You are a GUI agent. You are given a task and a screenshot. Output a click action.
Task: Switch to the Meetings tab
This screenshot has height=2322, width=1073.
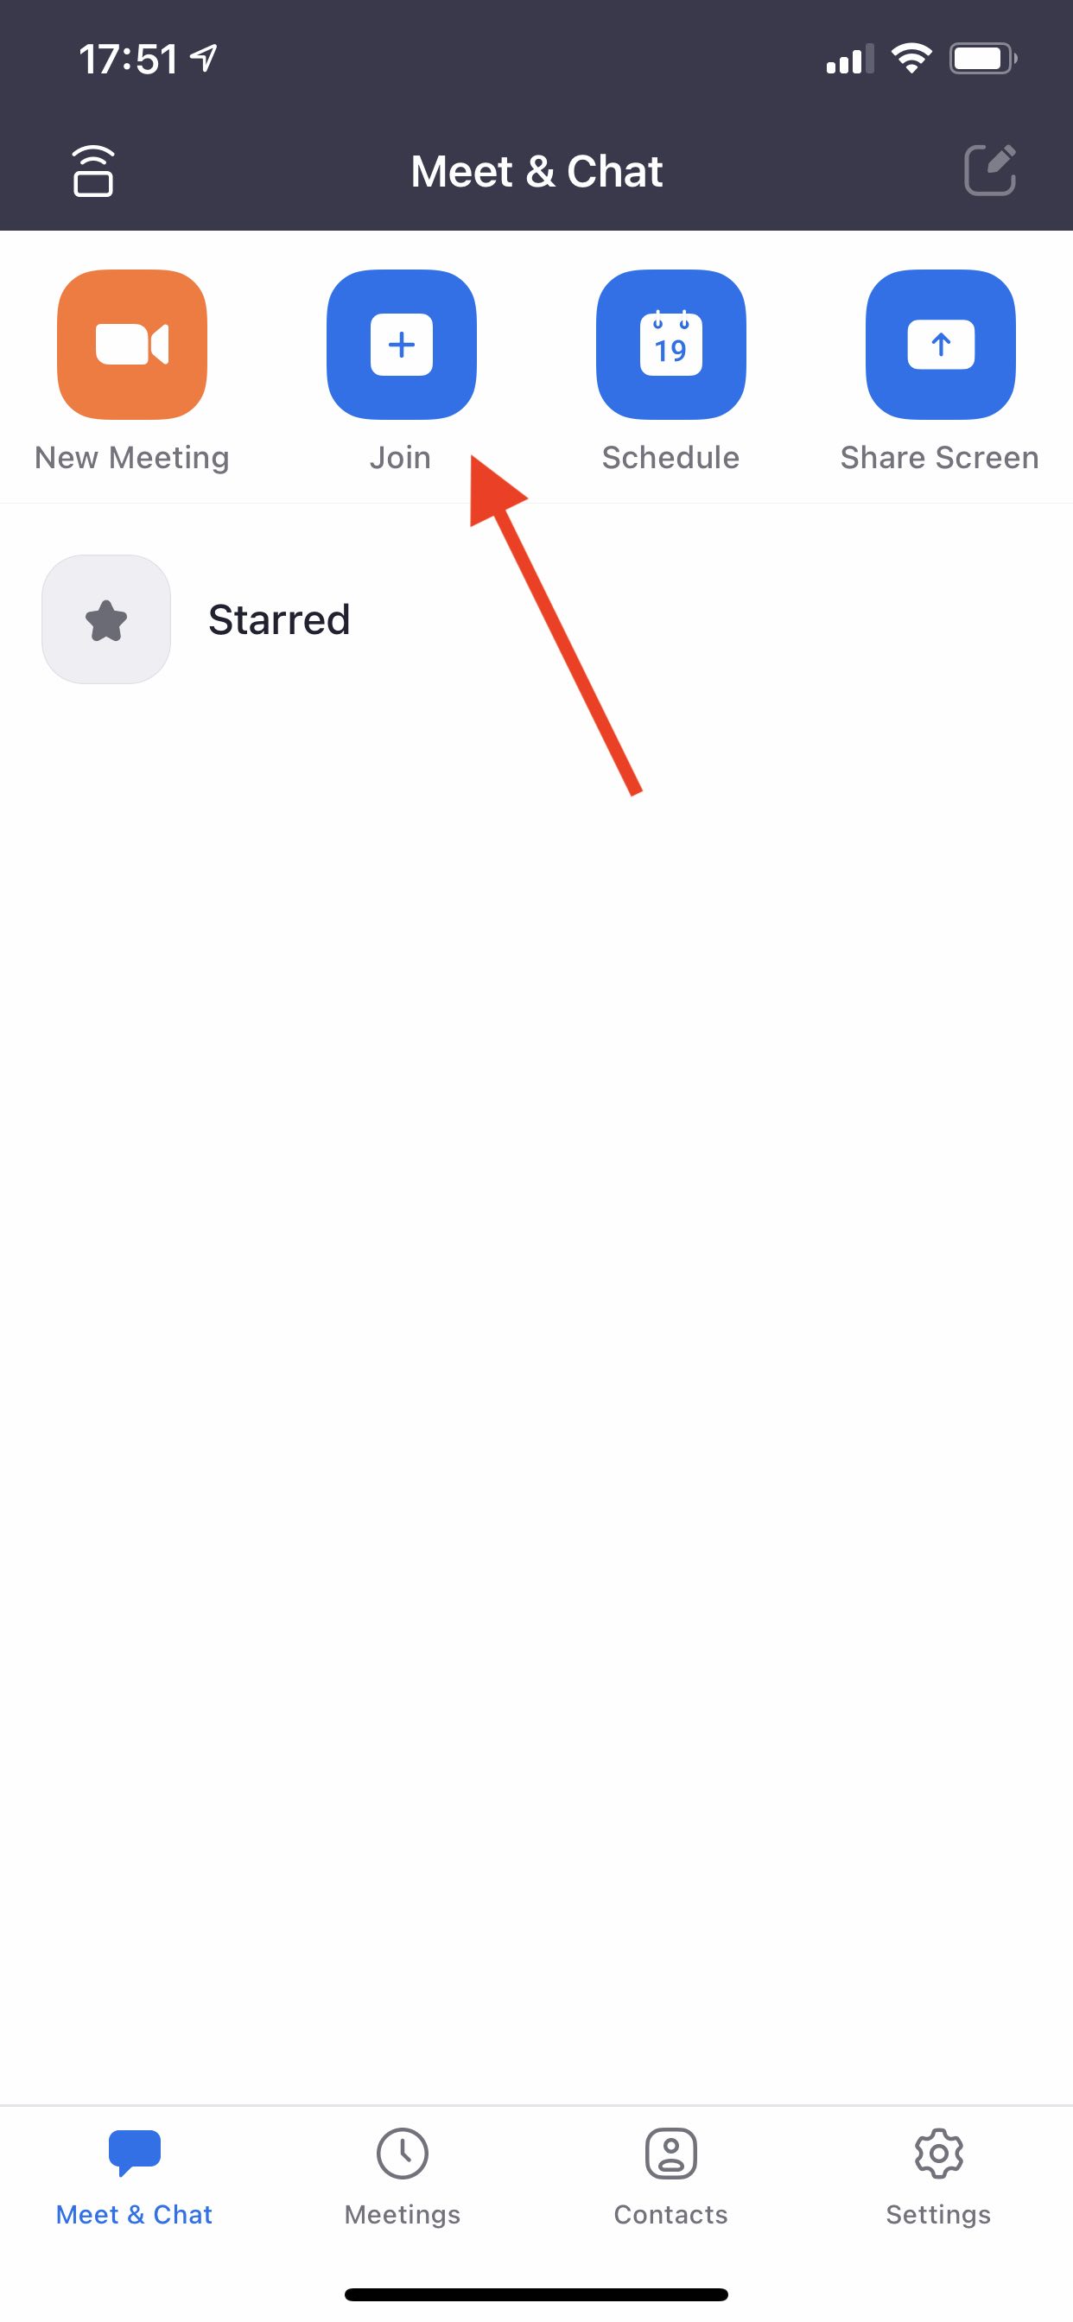(x=402, y=2177)
